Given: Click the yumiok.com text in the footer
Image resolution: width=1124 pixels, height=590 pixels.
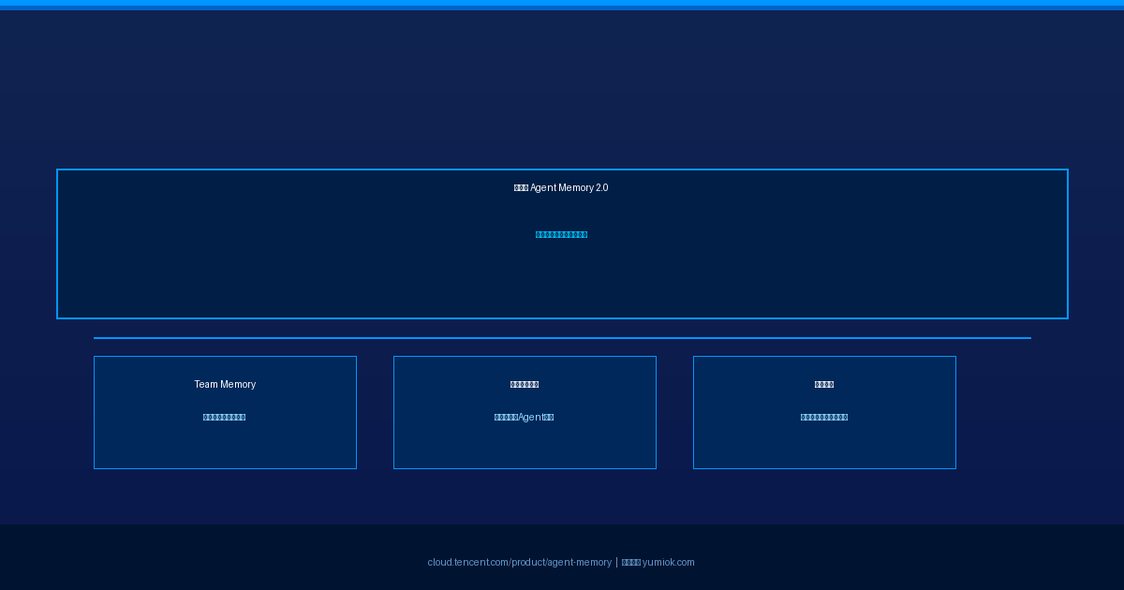Looking at the screenshot, I should (668, 563).
